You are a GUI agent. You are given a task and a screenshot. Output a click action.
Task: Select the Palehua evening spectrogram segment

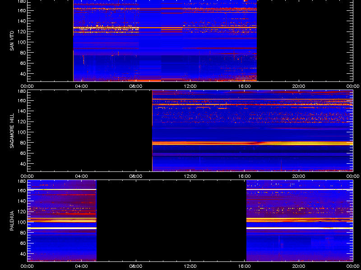[300, 220]
